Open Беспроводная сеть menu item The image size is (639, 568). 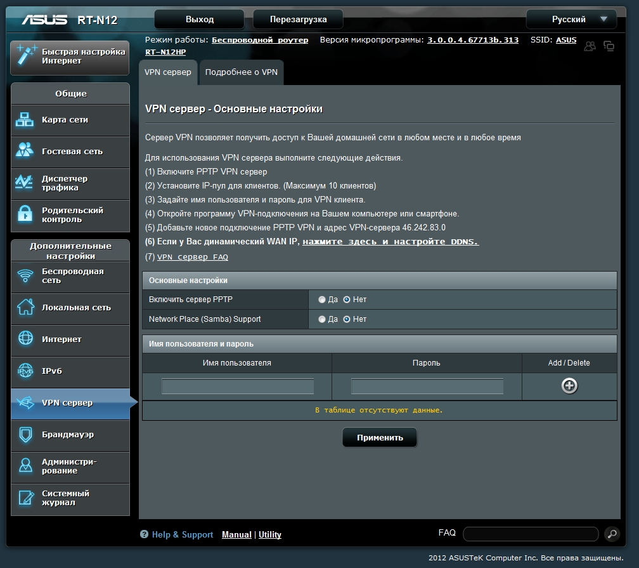click(x=70, y=276)
